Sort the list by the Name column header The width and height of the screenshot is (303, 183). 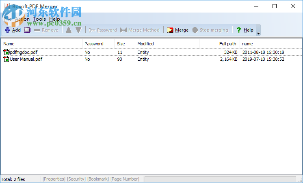41,44
